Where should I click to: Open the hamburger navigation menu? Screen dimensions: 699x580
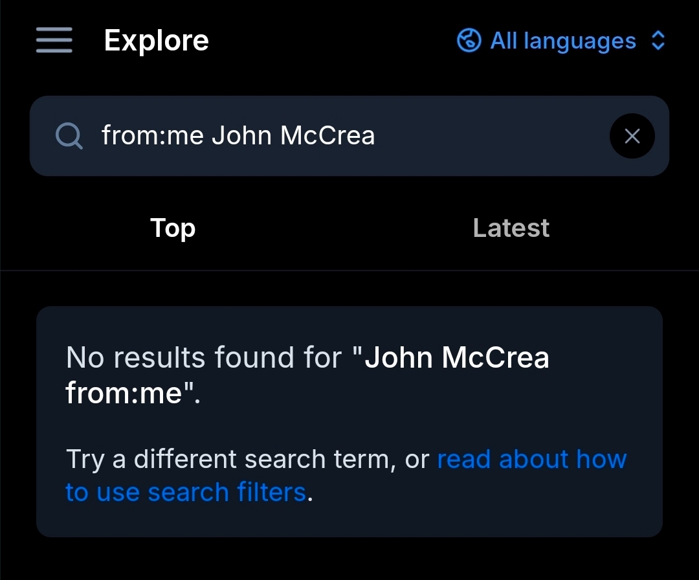tap(54, 41)
